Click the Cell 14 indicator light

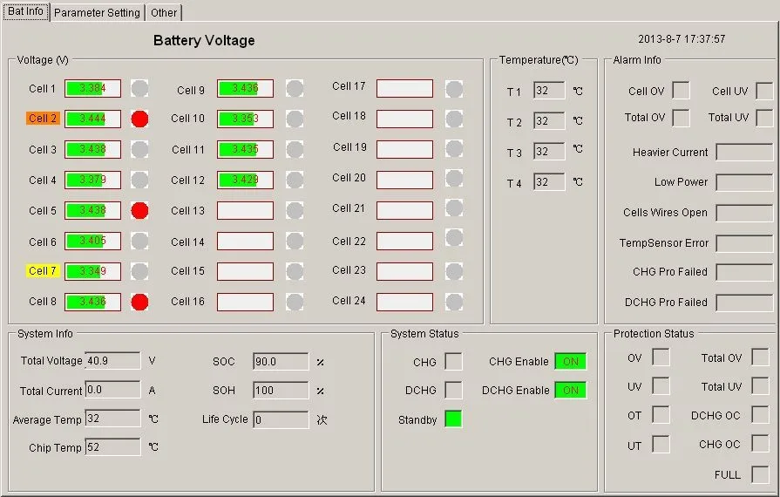[x=295, y=242]
